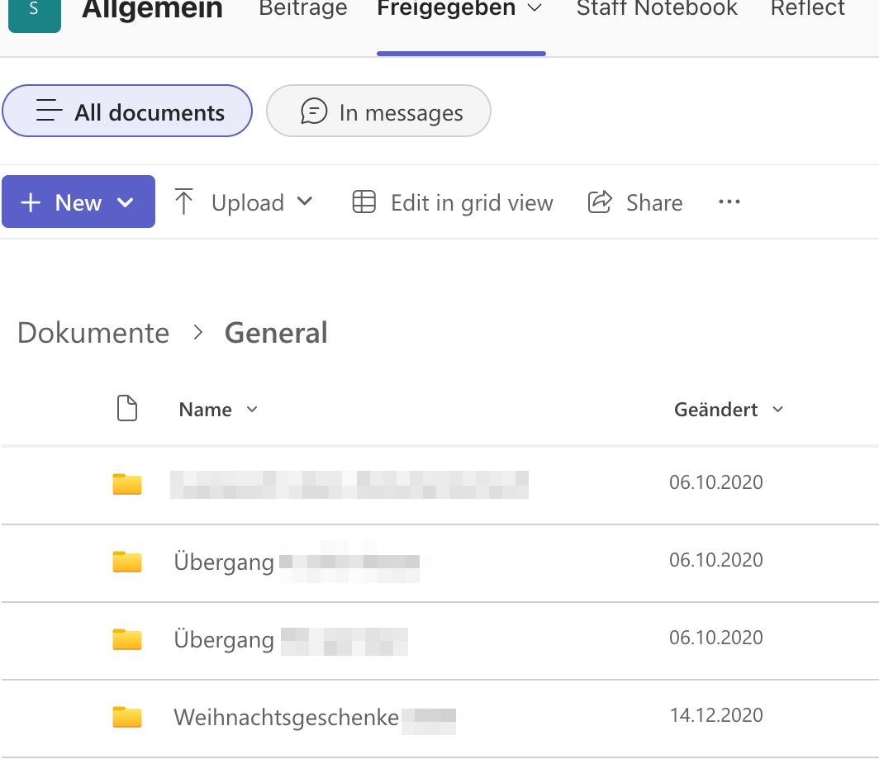Screen dimensions: 879x778
Task: Click the Share arrow icon
Action: (600, 202)
